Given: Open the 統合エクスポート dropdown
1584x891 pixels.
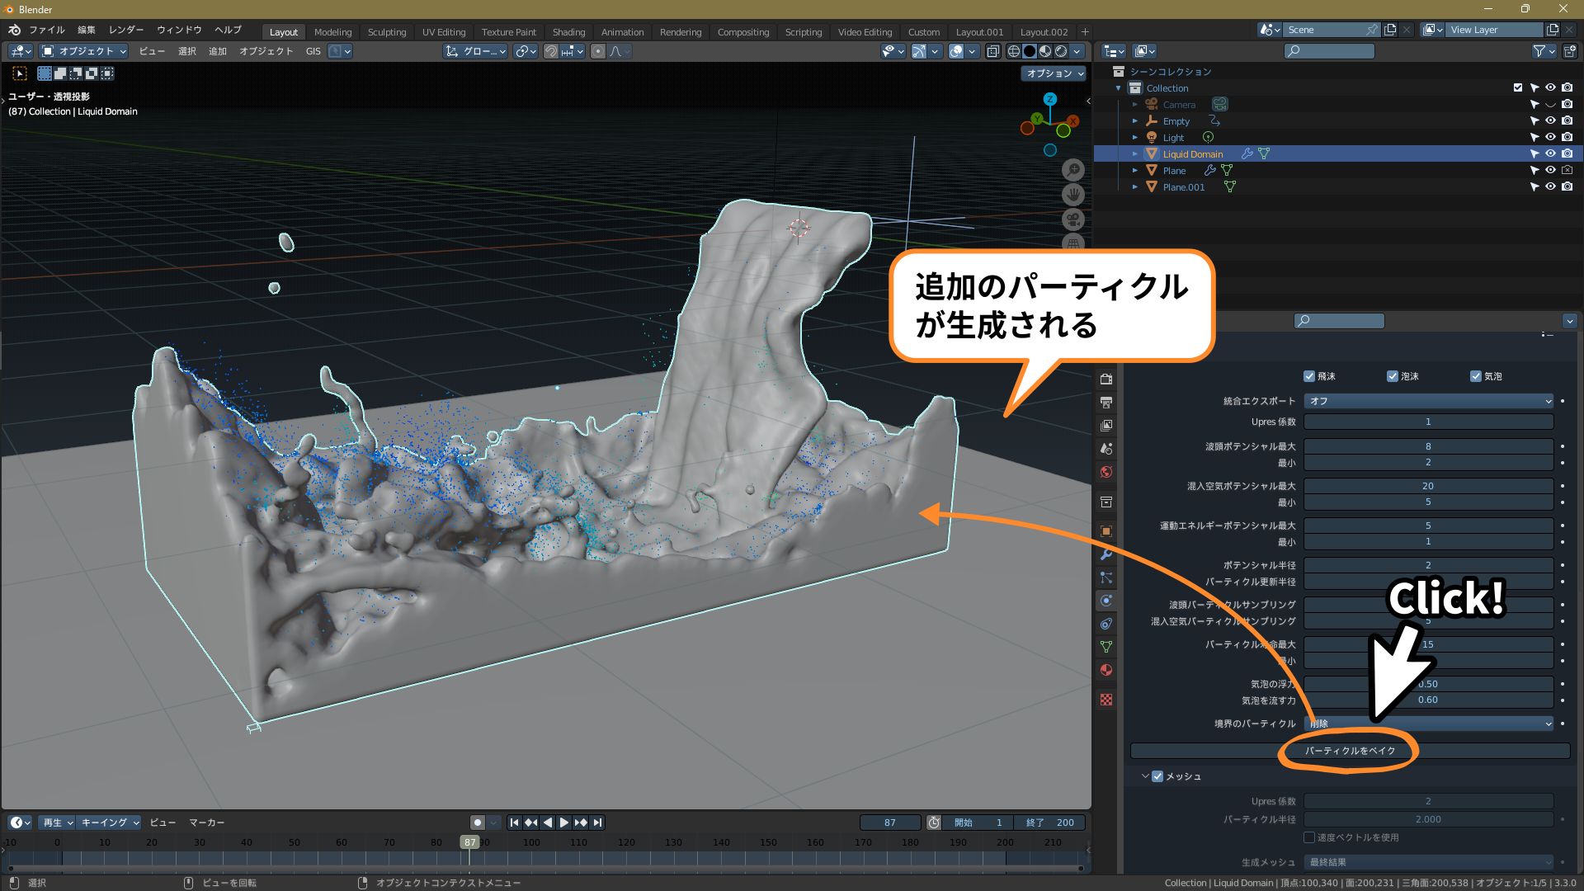Looking at the screenshot, I should click(x=1428, y=401).
